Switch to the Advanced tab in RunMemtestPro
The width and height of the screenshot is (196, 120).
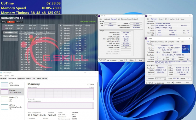(19, 22)
